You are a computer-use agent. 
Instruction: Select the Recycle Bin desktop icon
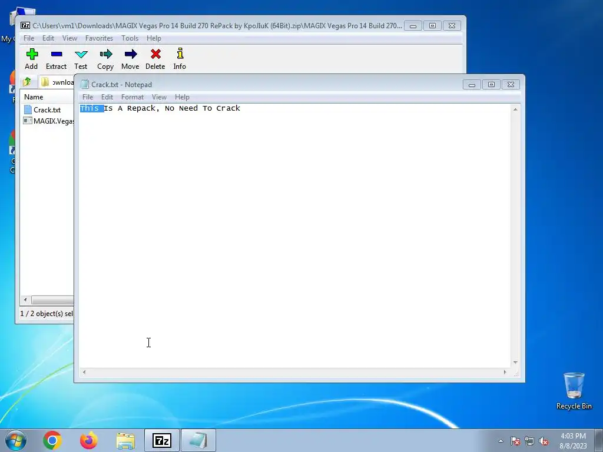pyautogui.click(x=574, y=391)
